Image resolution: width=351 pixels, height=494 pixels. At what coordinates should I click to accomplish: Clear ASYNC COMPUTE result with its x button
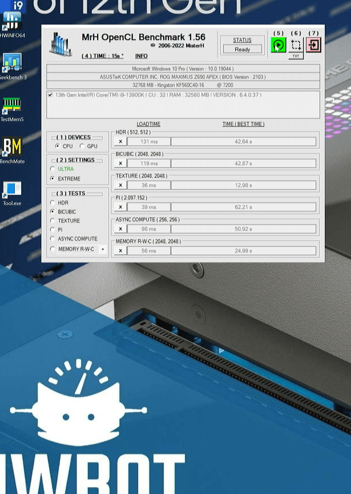coord(120,229)
